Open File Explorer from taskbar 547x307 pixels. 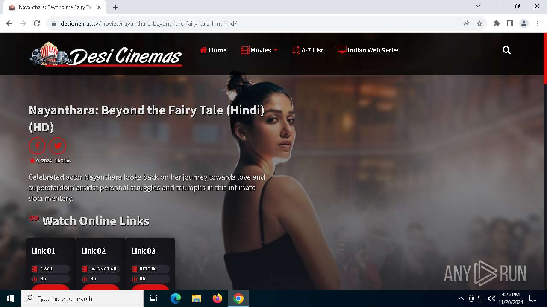197,298
